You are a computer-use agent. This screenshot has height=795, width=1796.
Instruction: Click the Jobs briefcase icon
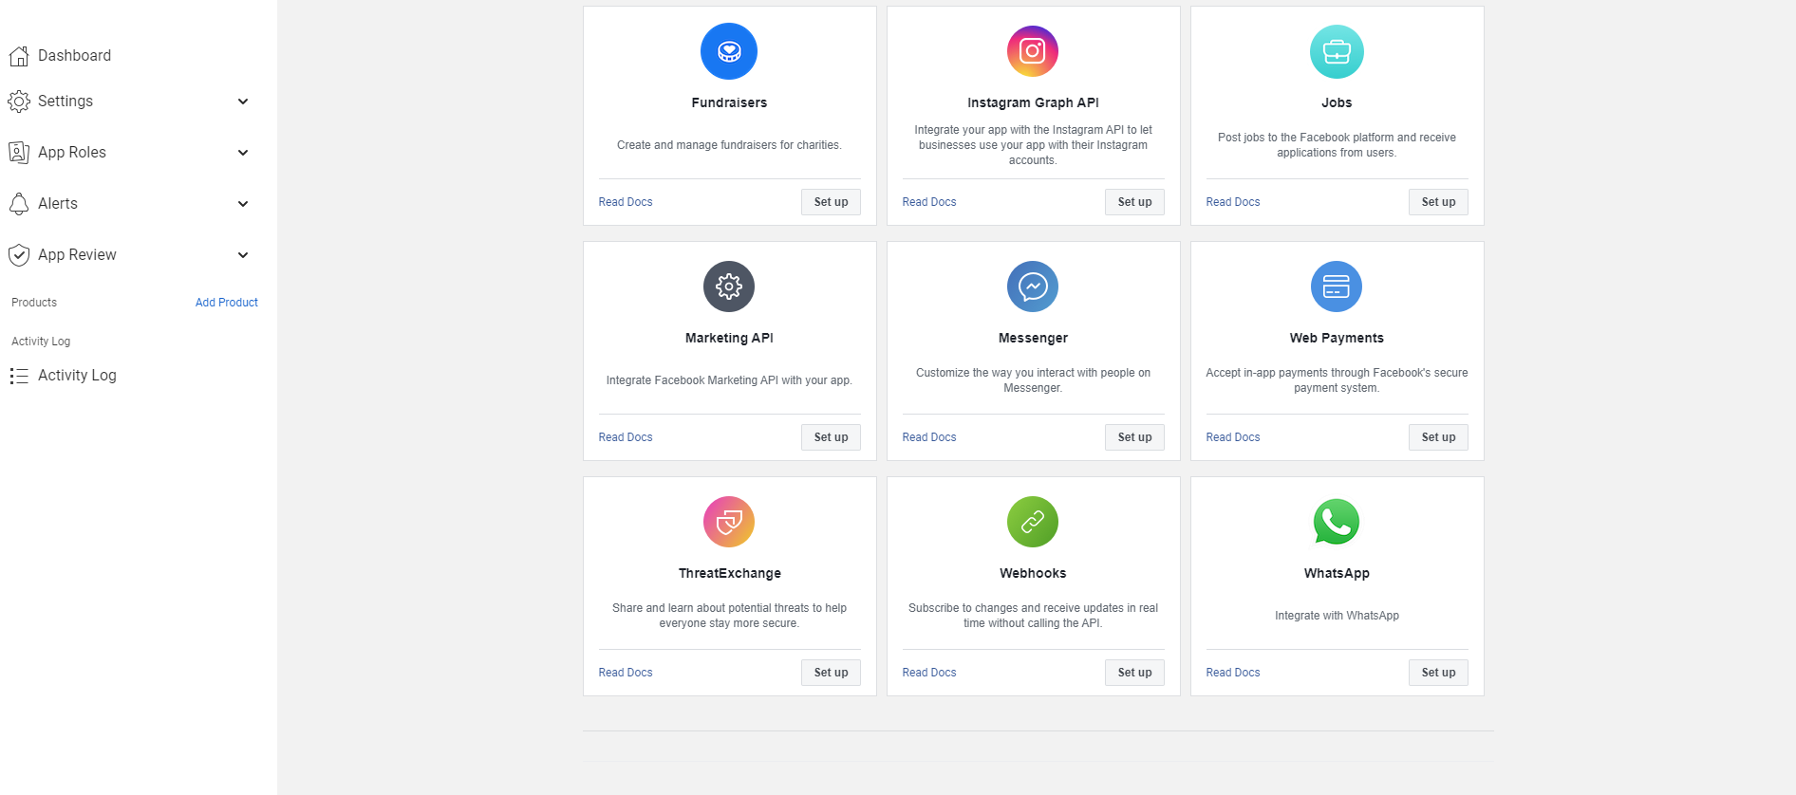1337,51
